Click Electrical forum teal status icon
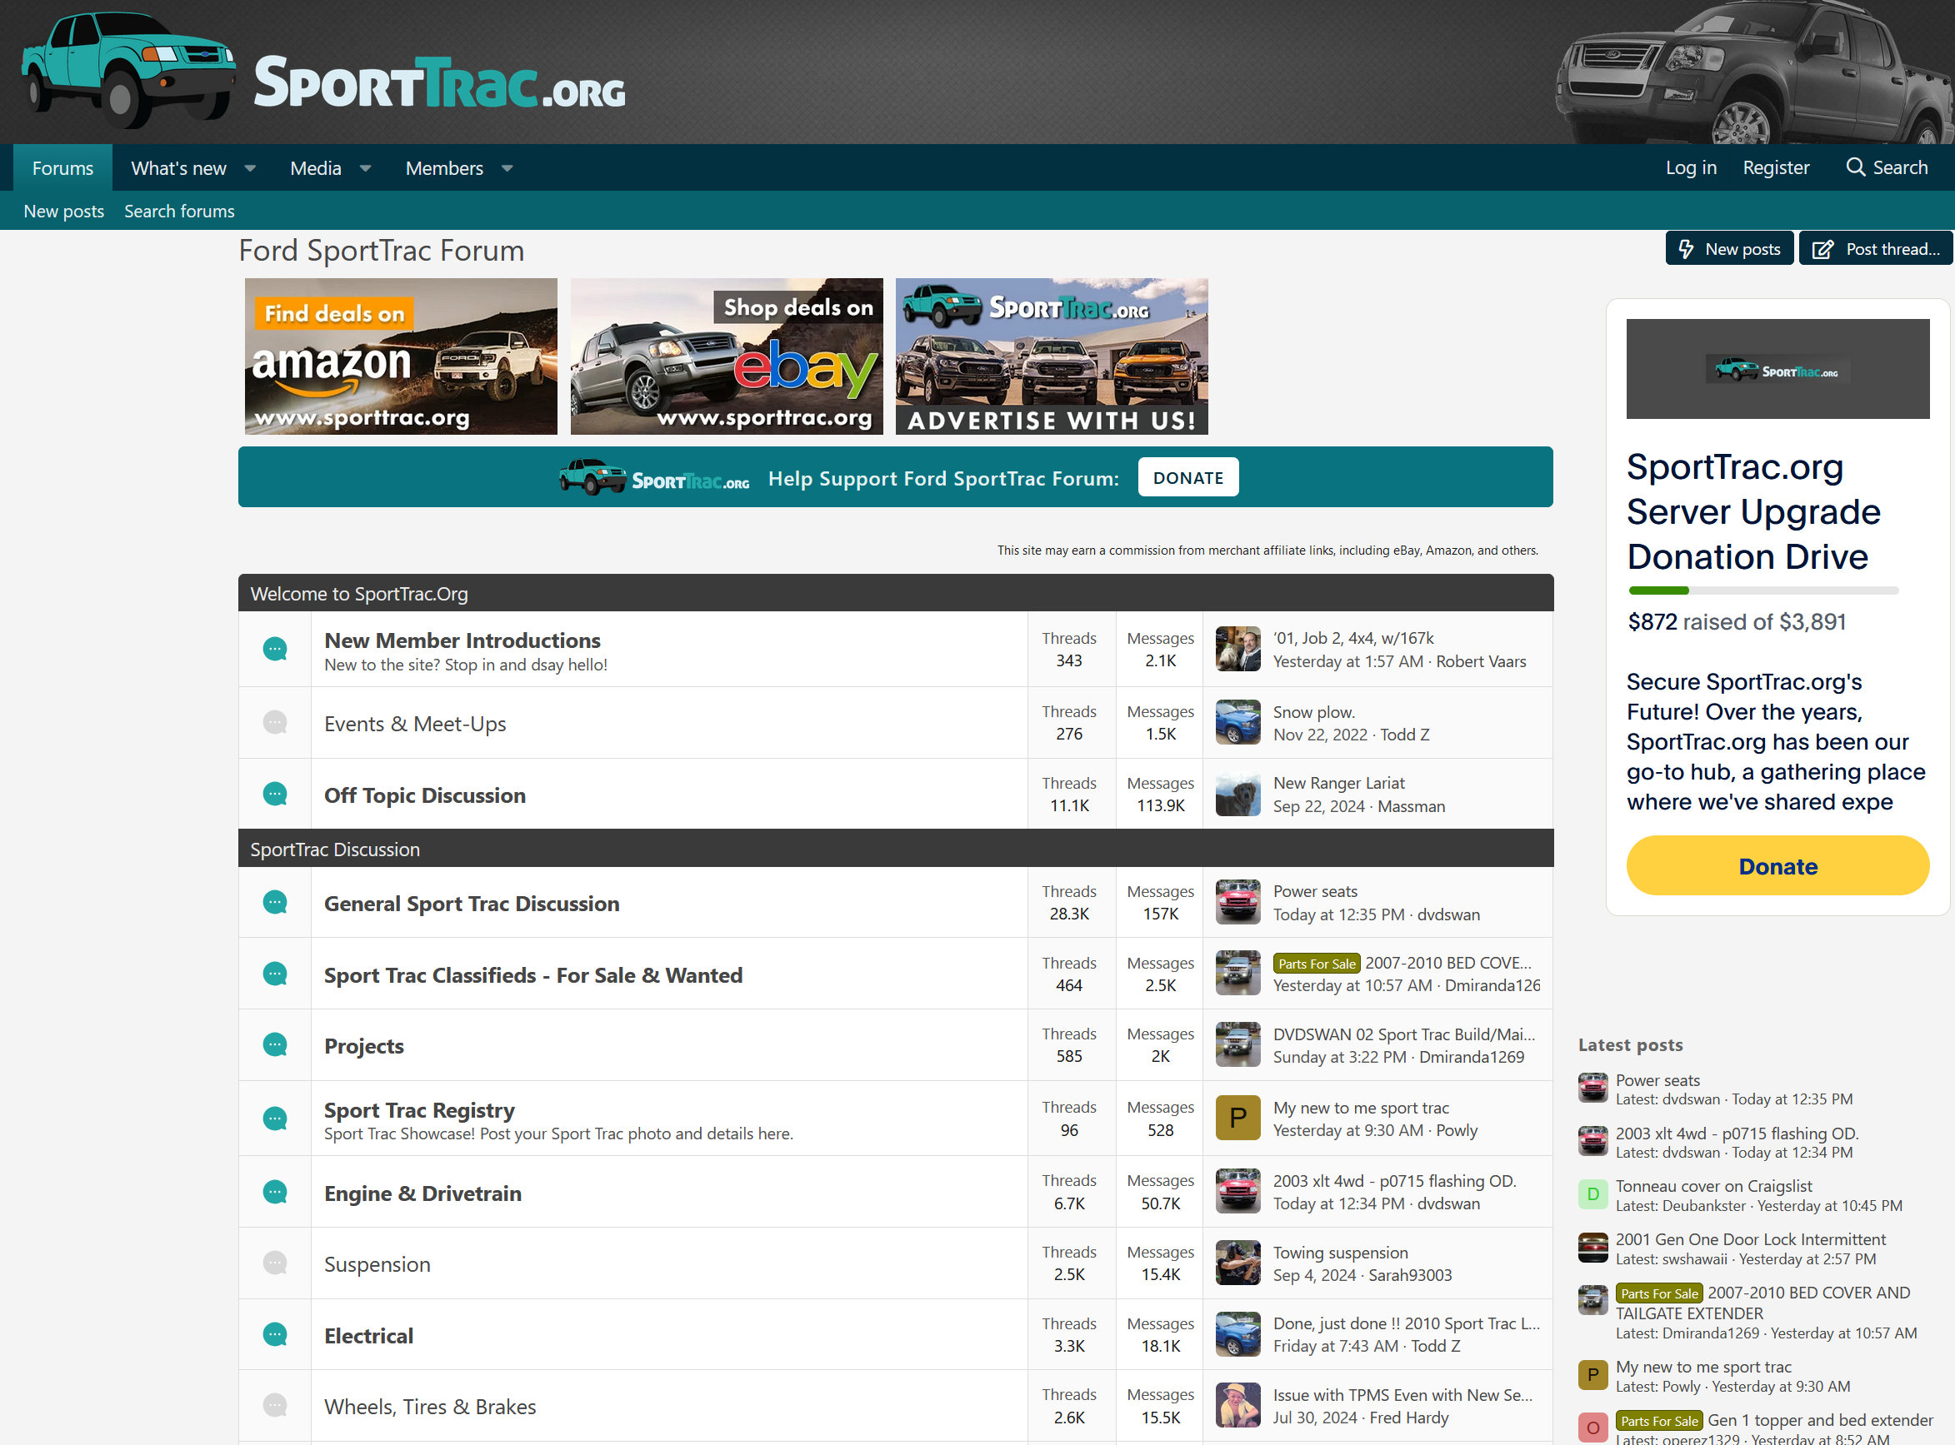This screenshot has height=1445, width=1955. click(275, 1335)
